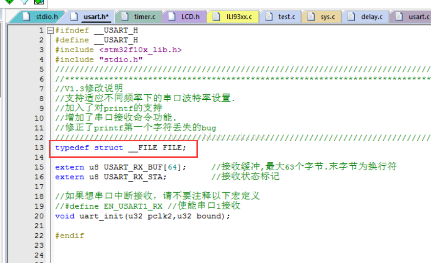Open the test.c tab
431x263 pixels.
click(281, 17)
